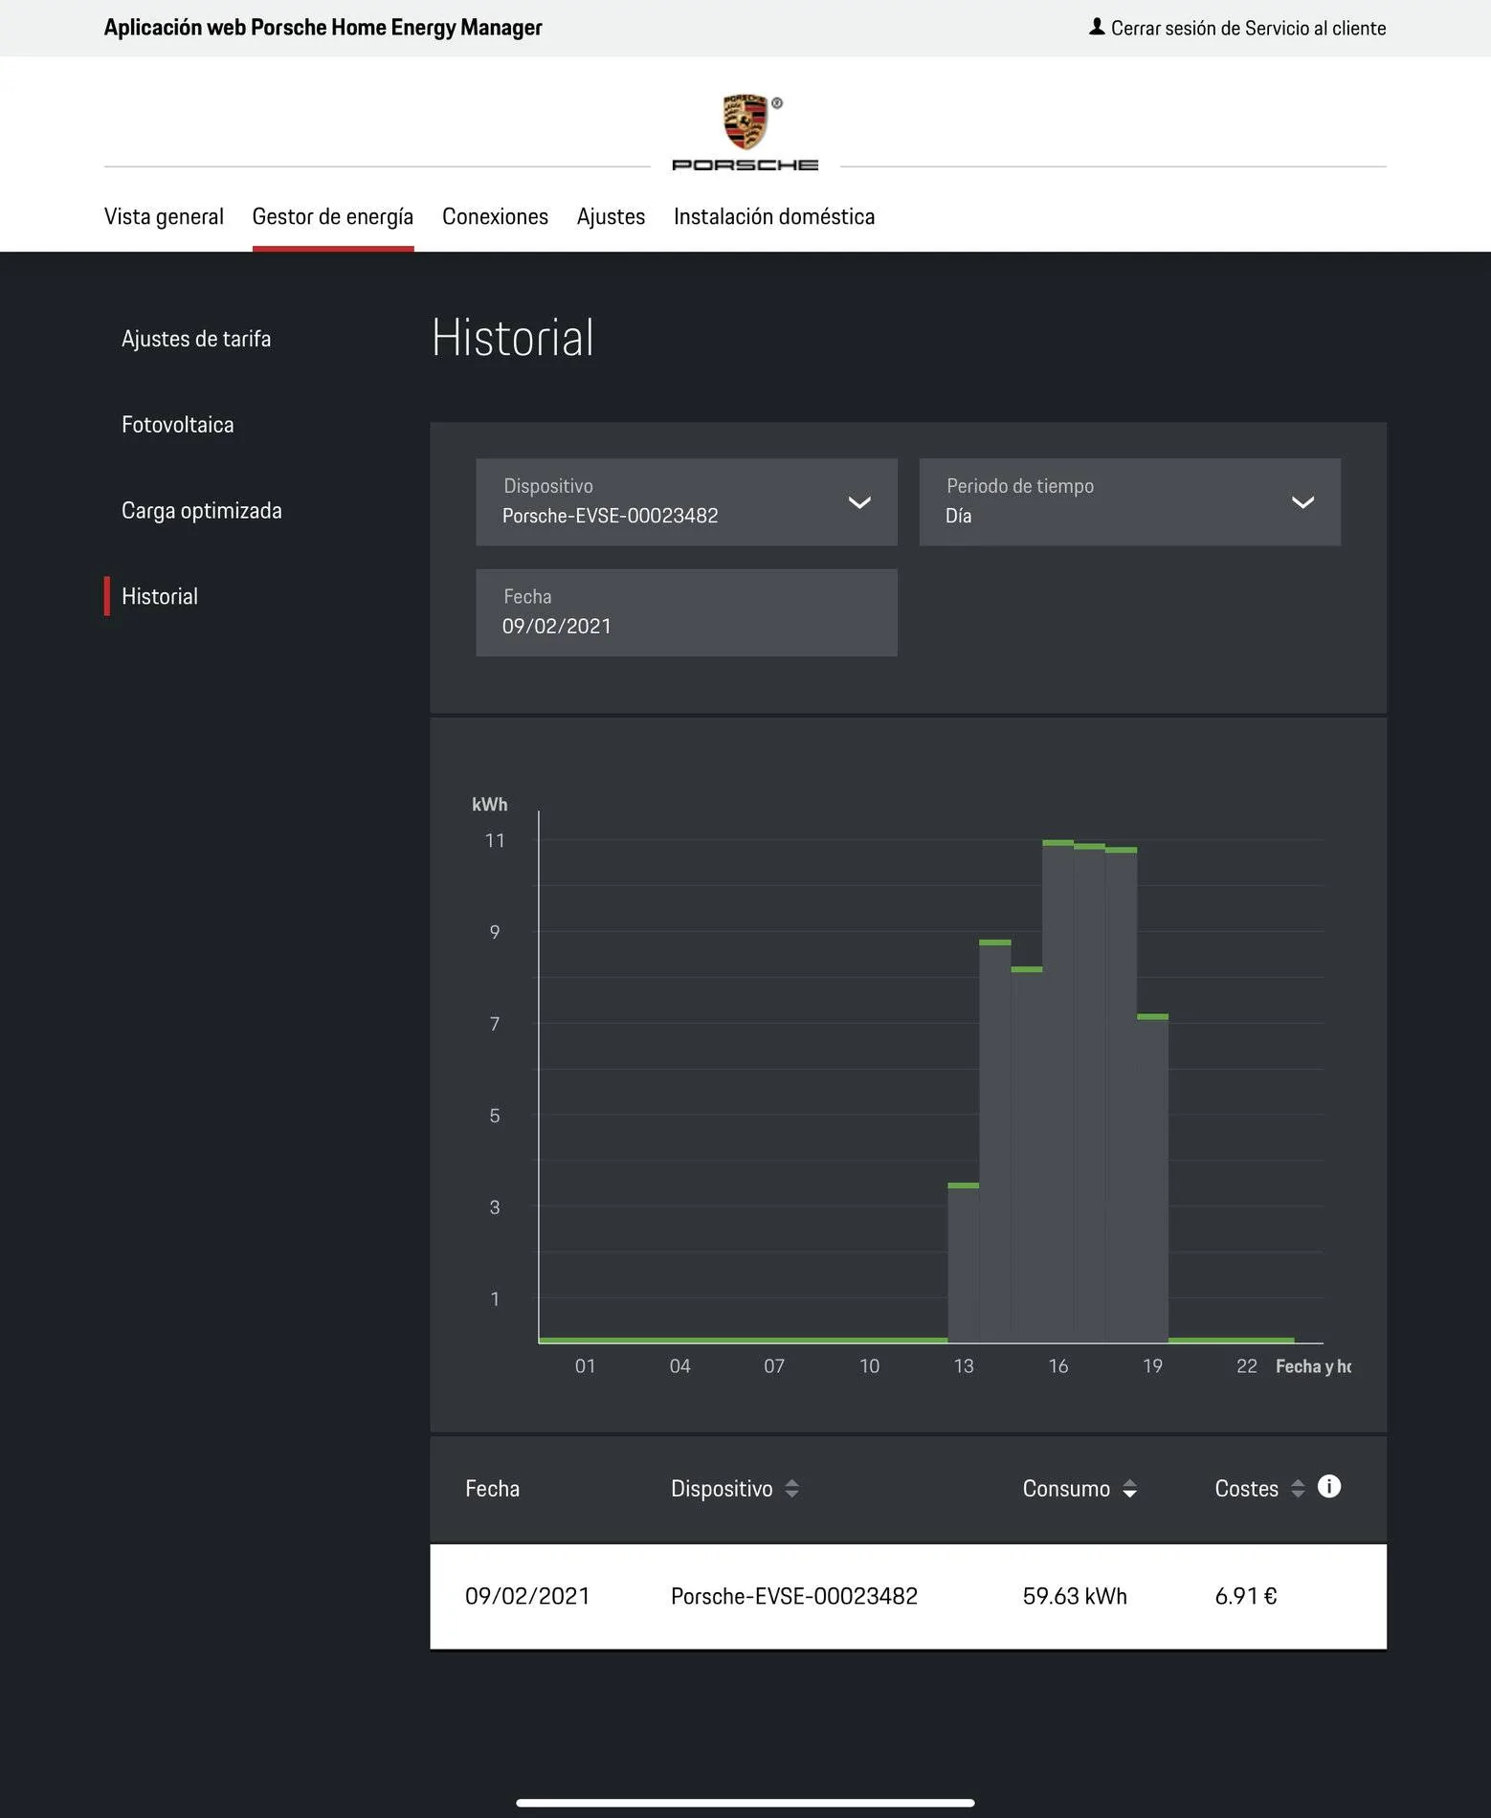This screenshot has width=1491, height=1818.
Task: Open the Costes info icon
Action: 1329,1486
